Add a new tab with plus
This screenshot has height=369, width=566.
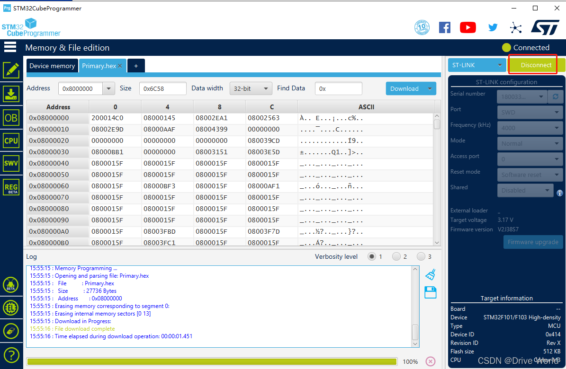tap(136, 66)
